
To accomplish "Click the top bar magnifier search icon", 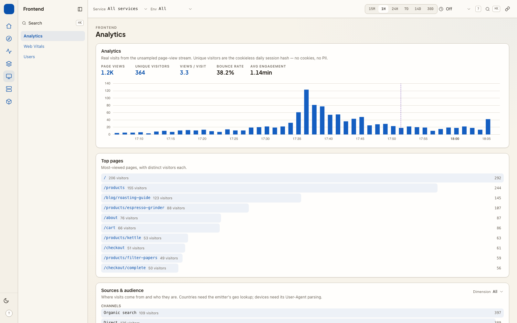I will click(488, 9).
